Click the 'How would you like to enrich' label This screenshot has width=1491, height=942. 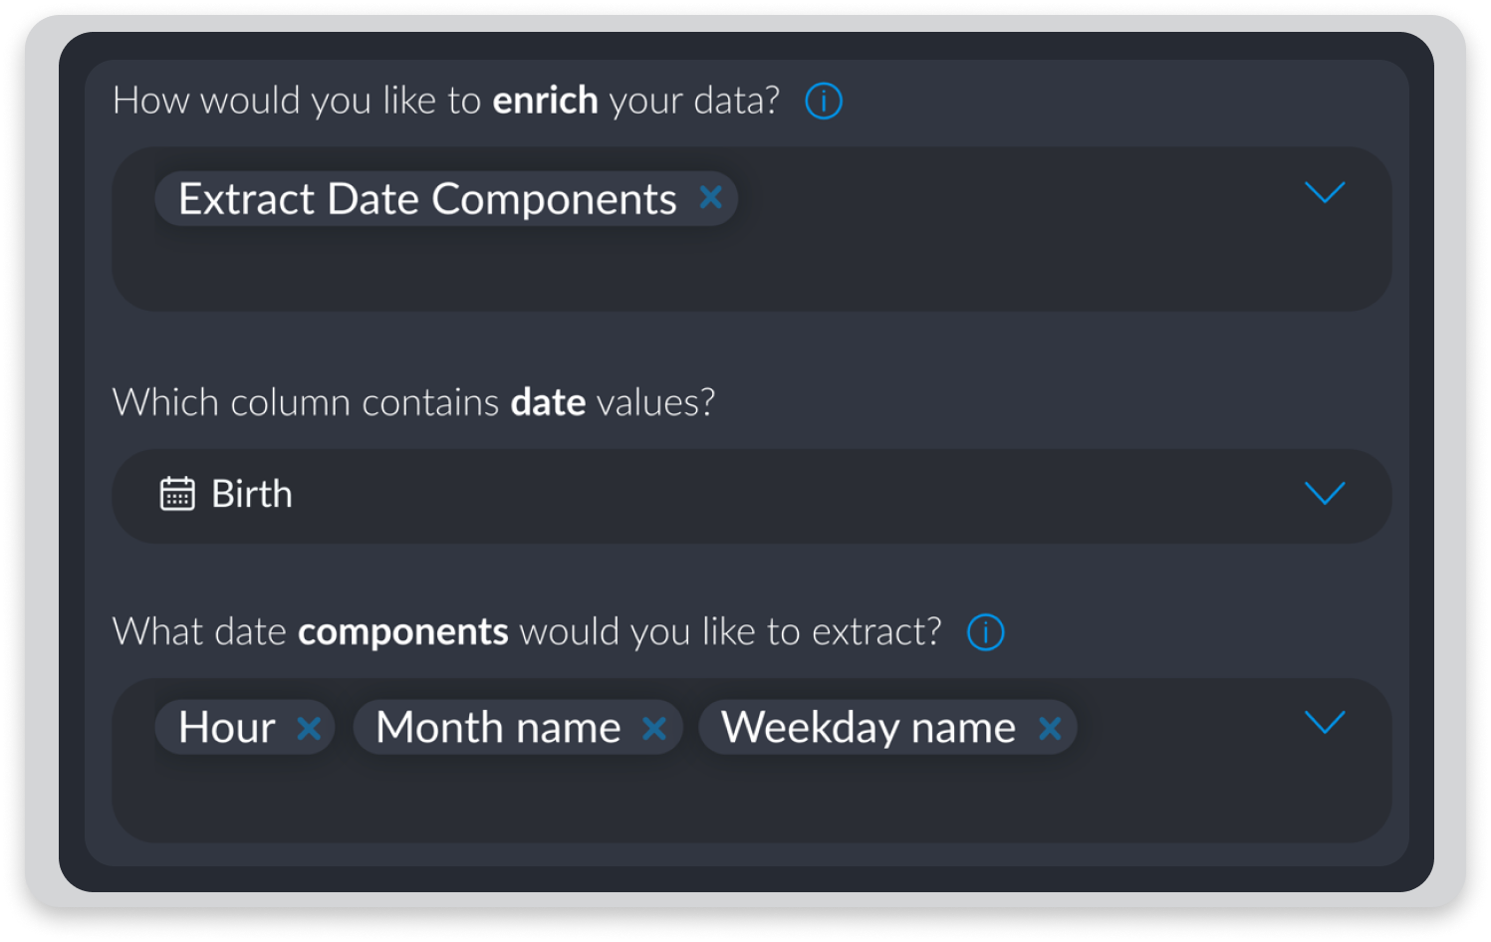446,101
